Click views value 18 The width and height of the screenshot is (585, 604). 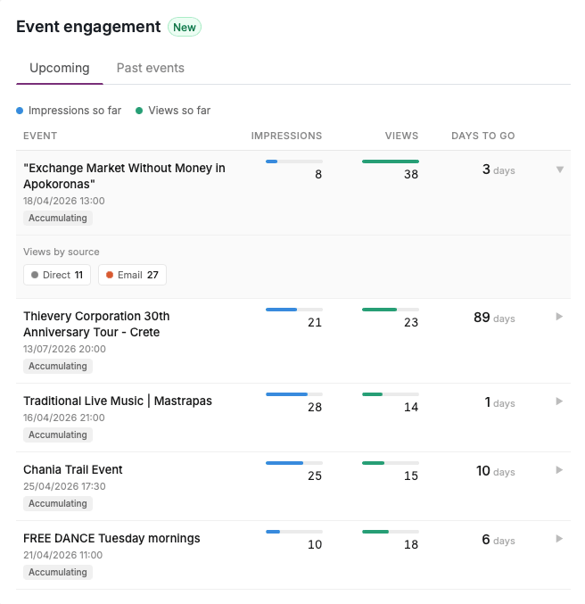pos(411,544)
